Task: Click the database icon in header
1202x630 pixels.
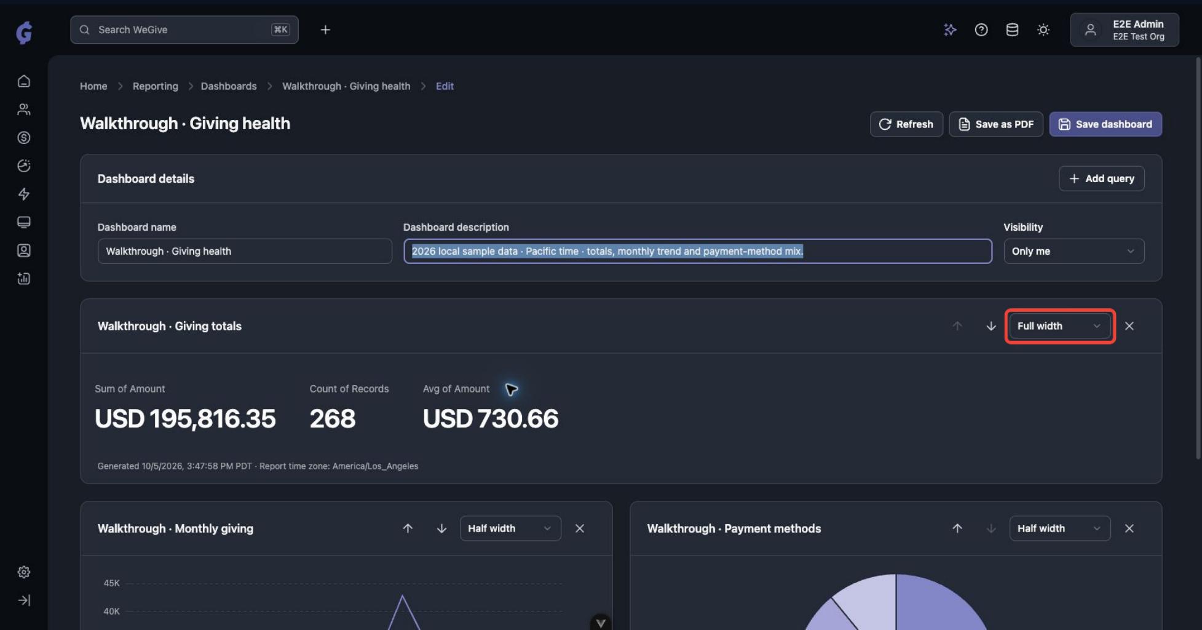Action: pos(1012,30)
